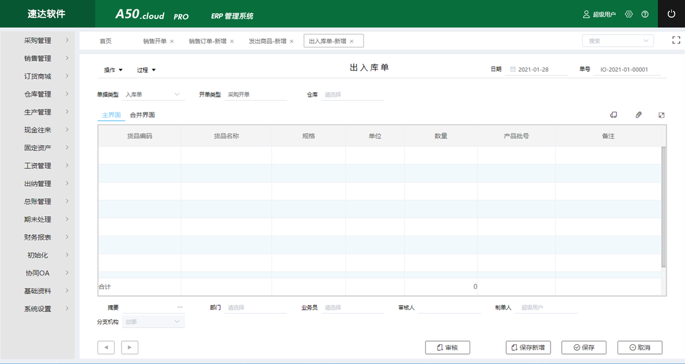Switch to the 合并界面 tab

coord(142,115)
